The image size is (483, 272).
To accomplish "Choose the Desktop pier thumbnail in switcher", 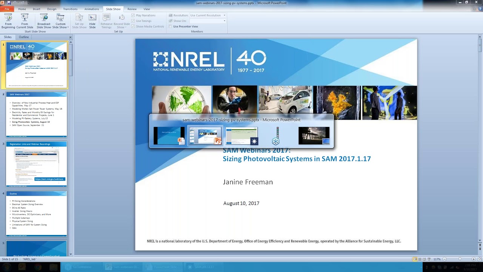I will click(314, 136).
